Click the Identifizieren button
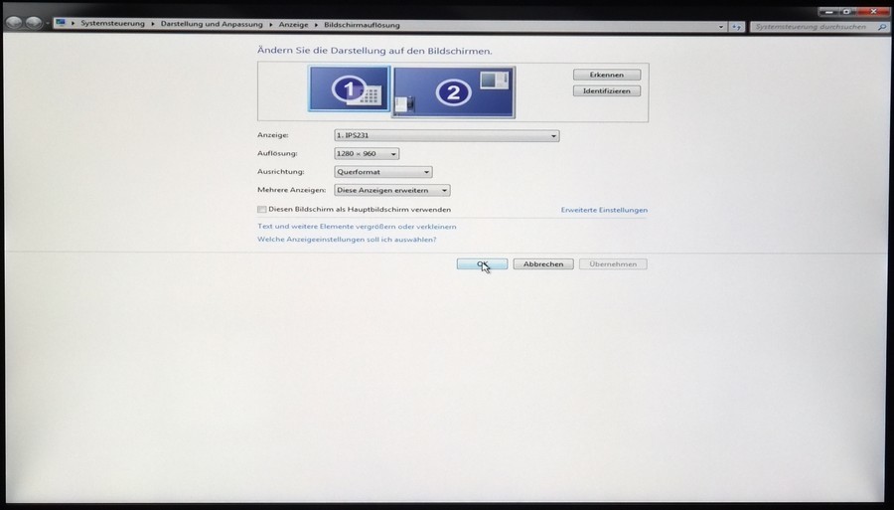The image size is (894, 510). [x=607, y=90]
